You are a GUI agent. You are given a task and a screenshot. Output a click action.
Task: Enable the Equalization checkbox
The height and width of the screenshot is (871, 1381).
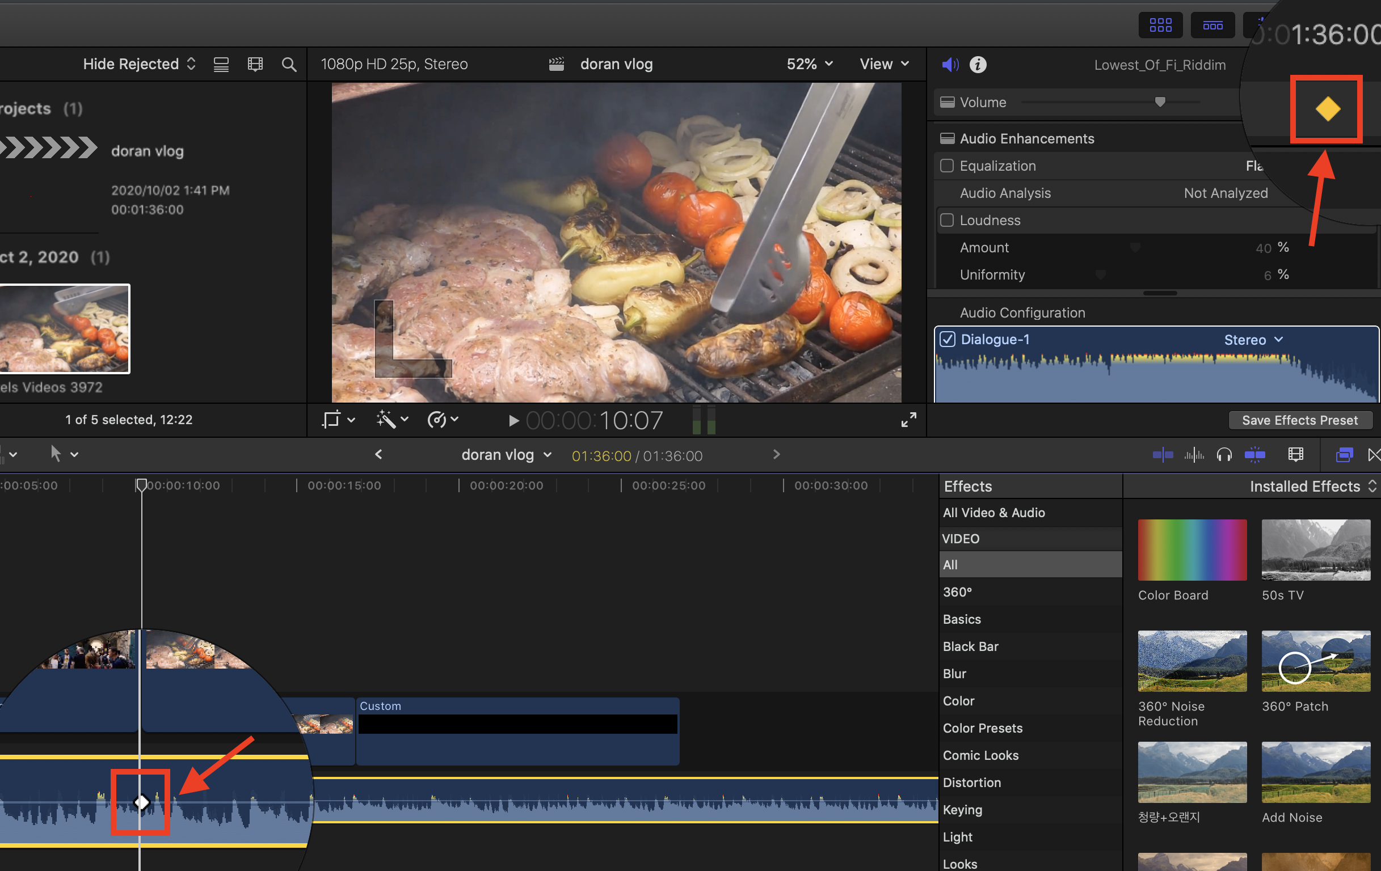[x=947, y=166]
